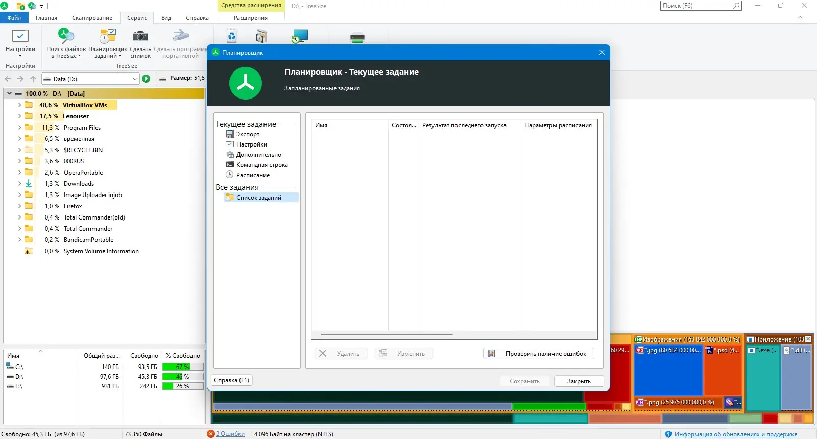This screenshot has width=817, height=439.
Task: Click the green scan start button beside Data (D:)
Action: (146, 79)
